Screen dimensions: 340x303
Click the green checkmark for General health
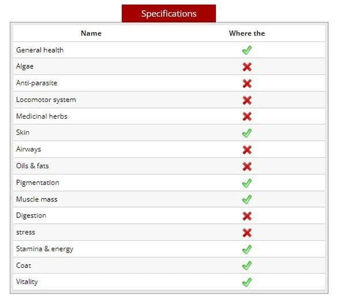247,50
